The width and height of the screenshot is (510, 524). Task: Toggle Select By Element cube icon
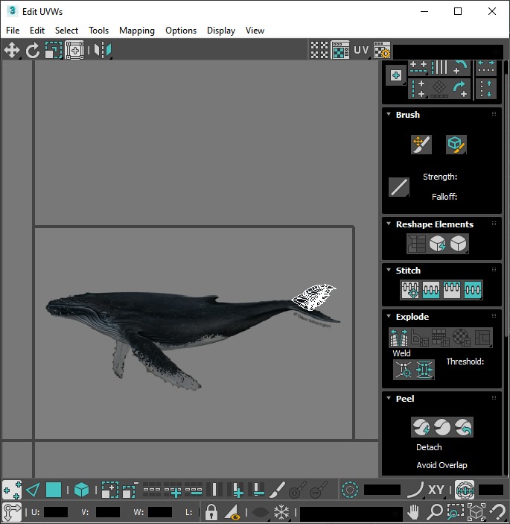coord(81,490)
